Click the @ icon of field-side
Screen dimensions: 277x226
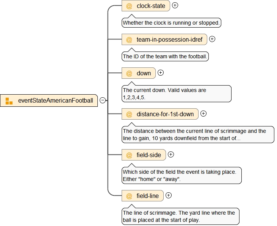click(129, 155)
